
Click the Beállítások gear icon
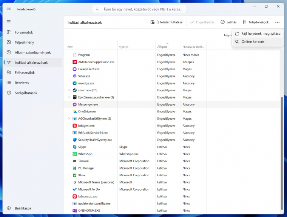click(9, 208)
